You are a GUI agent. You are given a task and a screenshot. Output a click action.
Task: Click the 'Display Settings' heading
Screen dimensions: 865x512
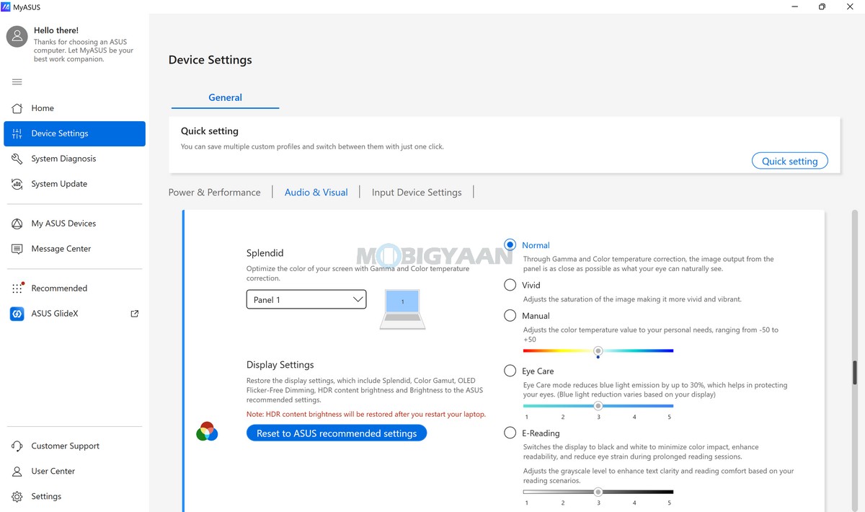(280, 365)
